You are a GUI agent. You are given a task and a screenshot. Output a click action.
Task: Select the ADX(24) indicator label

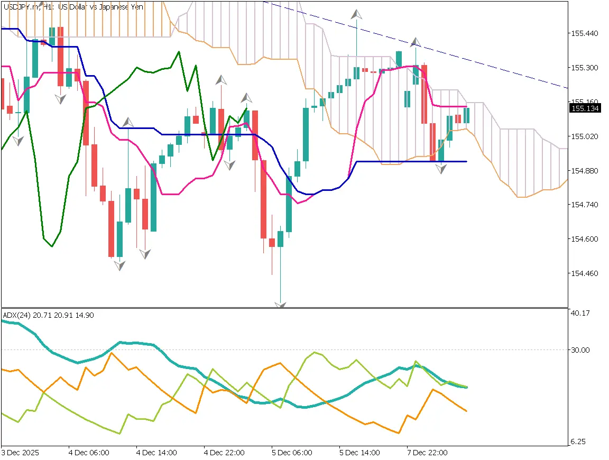click(x=17, y=315)
